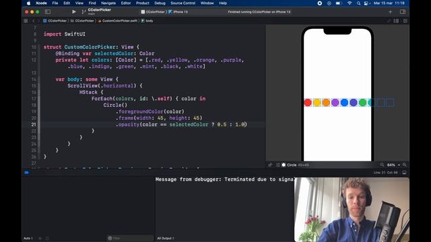The height and width of the screenshot is (242, 431).
Task: Click the selectedColor binding in code
Action: [x=114, y=54]
